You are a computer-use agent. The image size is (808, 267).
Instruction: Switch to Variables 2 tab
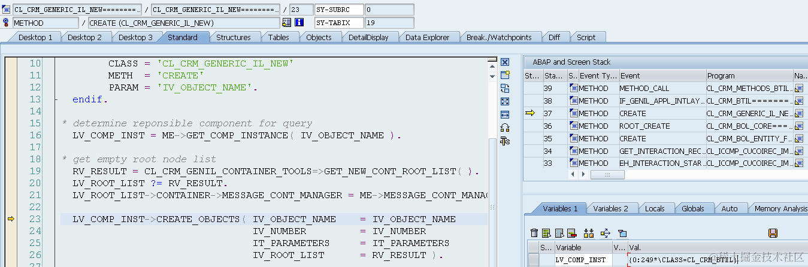coord(610,208)
